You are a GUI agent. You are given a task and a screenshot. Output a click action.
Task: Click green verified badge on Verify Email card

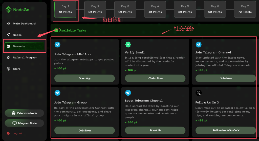[x=128, y=45]
